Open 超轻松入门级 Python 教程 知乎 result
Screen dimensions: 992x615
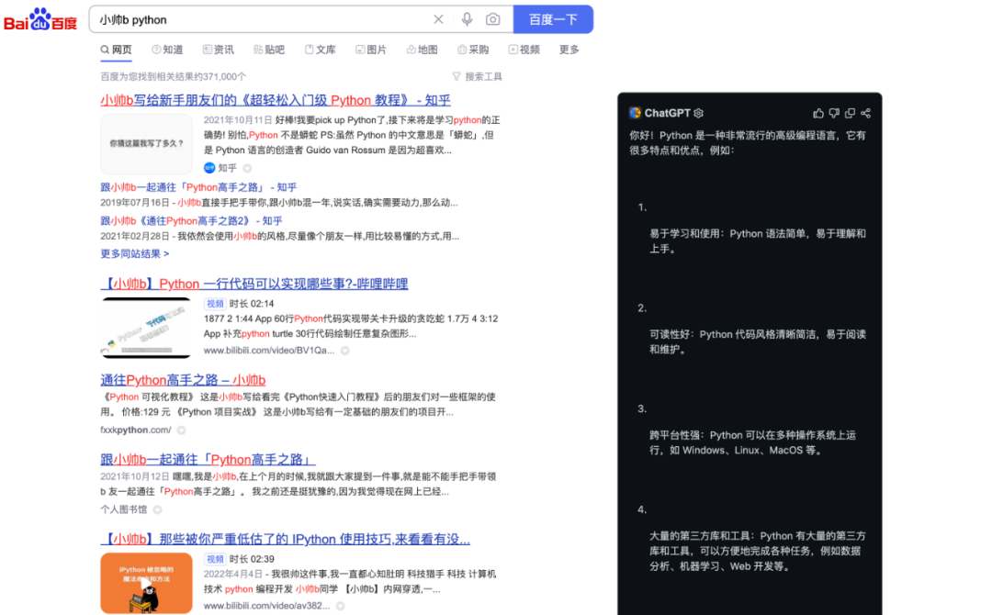276,100
